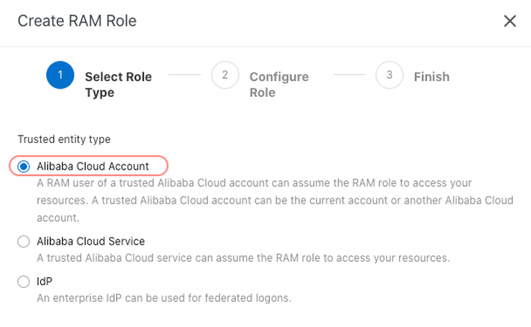Close the Create RAM Role dialog
The width and height of the screenshot is (531, 327).
pos(510,21)
